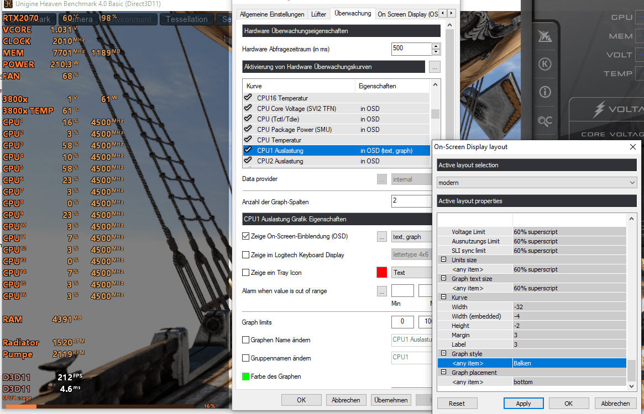Click red tray icon color swatch
The width and height of the screenshot is (644, 414).
(381, 273)
